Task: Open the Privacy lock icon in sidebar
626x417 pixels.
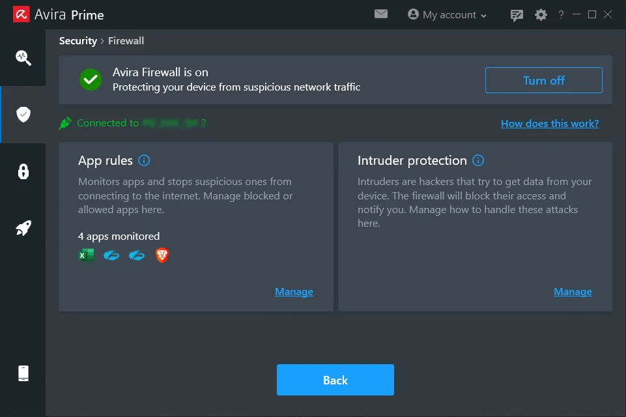Action: (x=23, y=171)
